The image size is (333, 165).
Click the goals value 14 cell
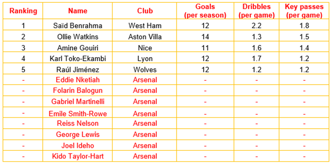coord(205,37)
